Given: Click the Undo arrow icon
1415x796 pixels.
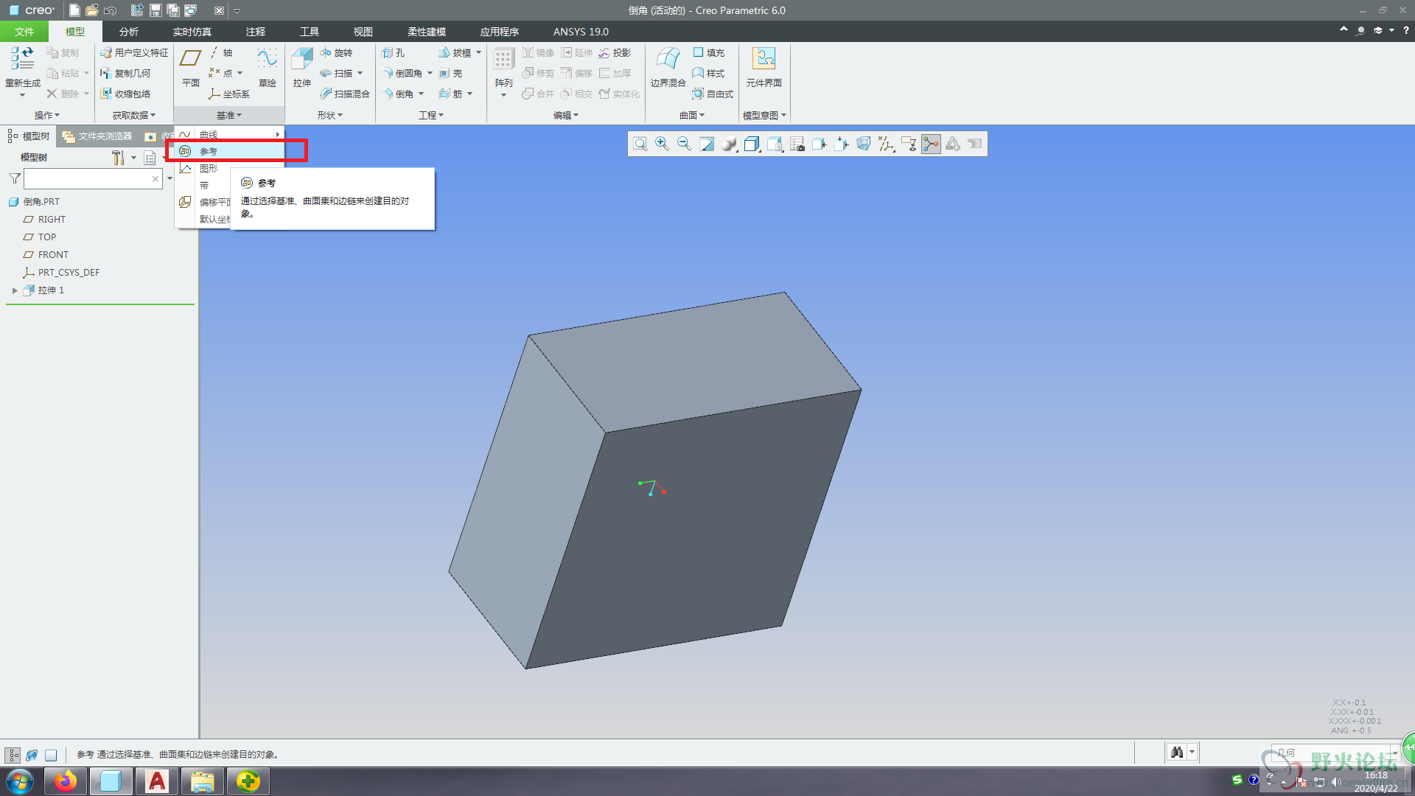Looking at the screenshot, I should 111,10.
